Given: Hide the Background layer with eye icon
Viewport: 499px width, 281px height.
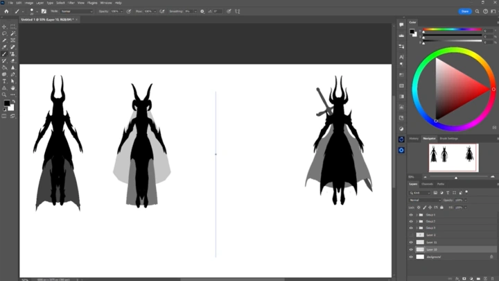Looking at the screenshot, I should click(x=411, y=257).
